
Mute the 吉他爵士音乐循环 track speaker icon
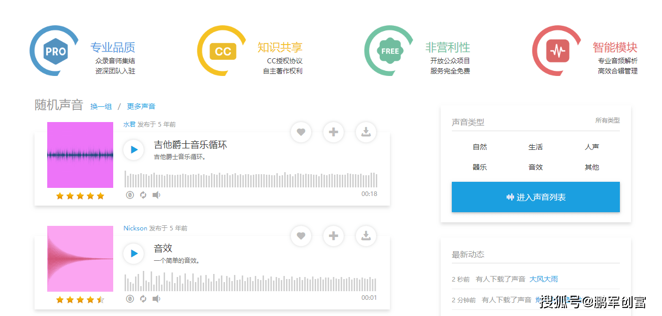[156, 195]
